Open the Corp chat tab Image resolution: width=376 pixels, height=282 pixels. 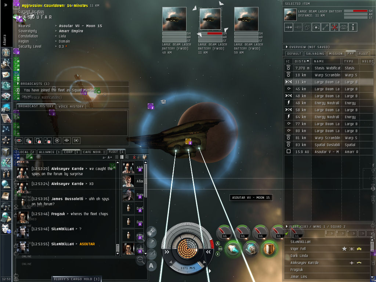[x=71, y=152]
